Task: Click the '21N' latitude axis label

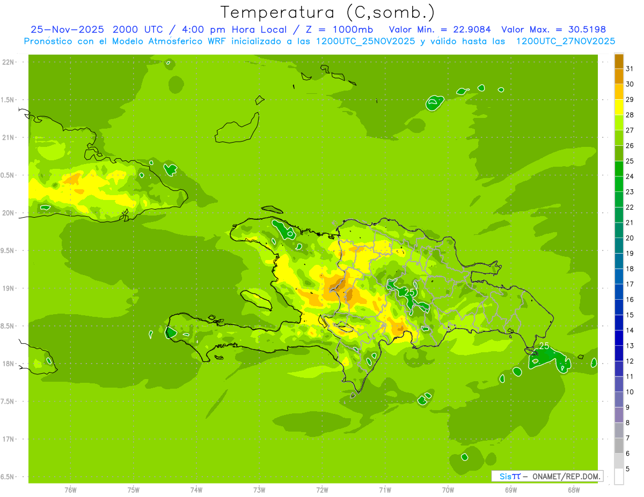Action: [8, 138]
